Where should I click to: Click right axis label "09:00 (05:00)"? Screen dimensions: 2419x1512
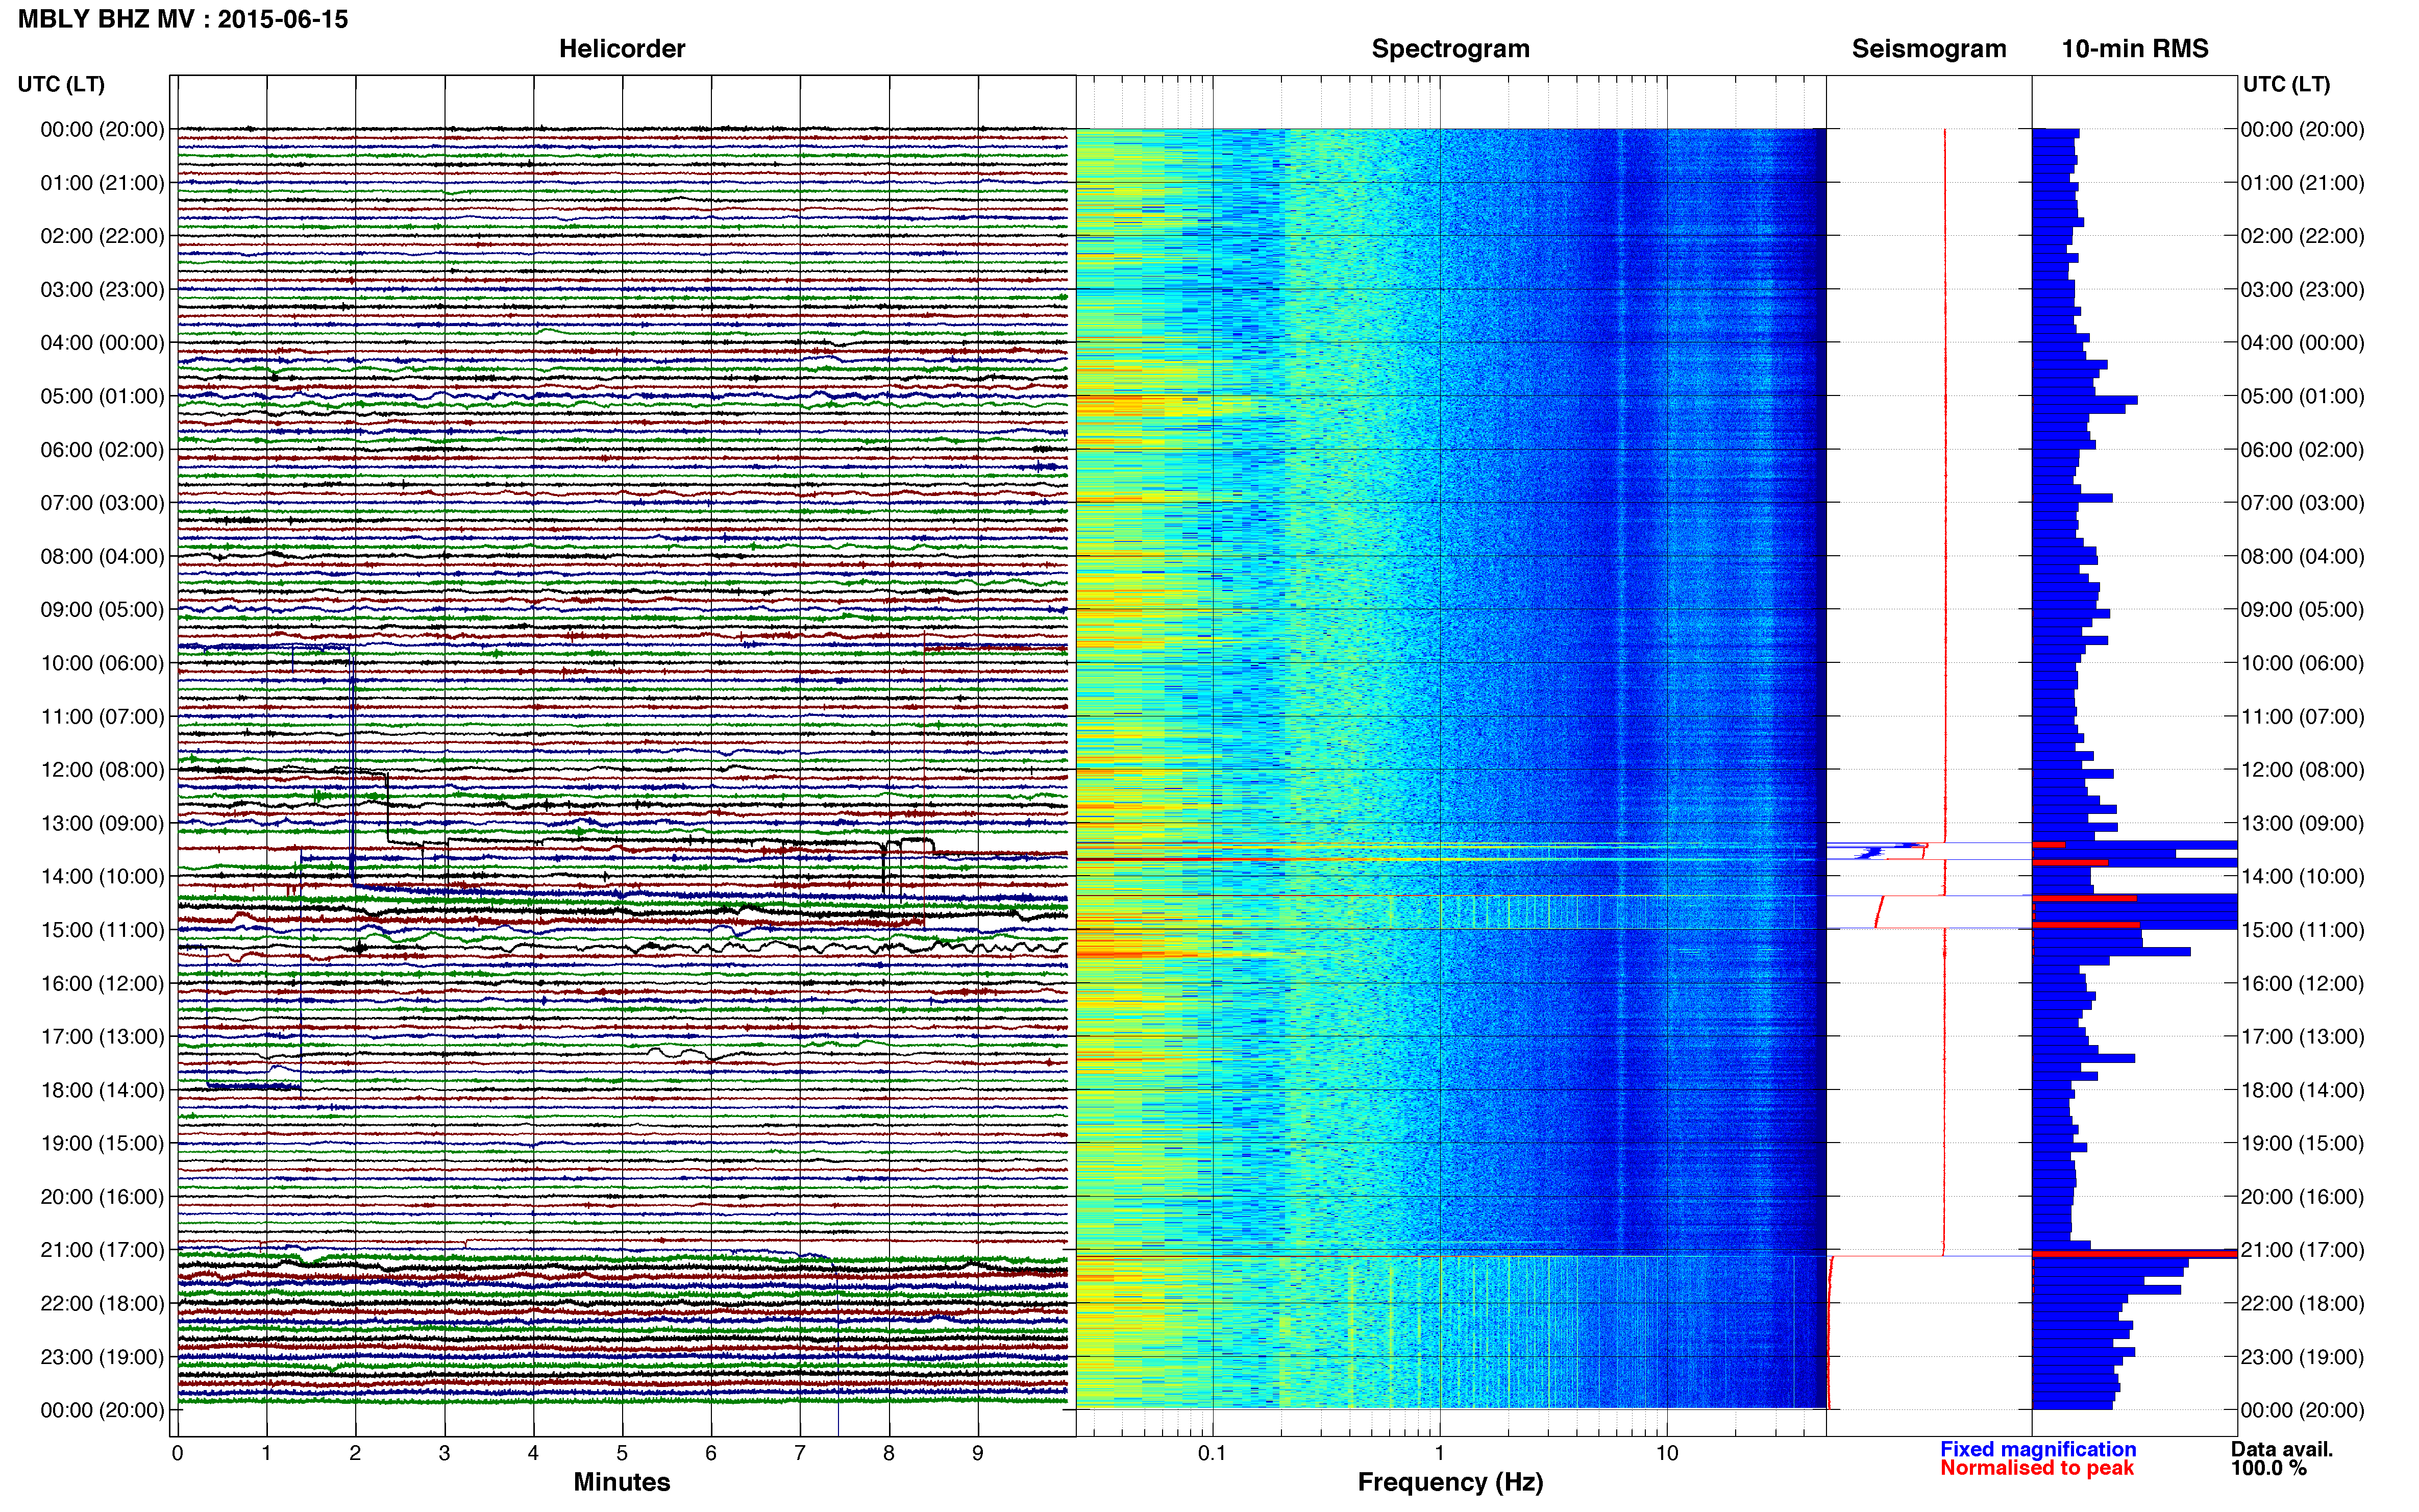[2302, 610]
